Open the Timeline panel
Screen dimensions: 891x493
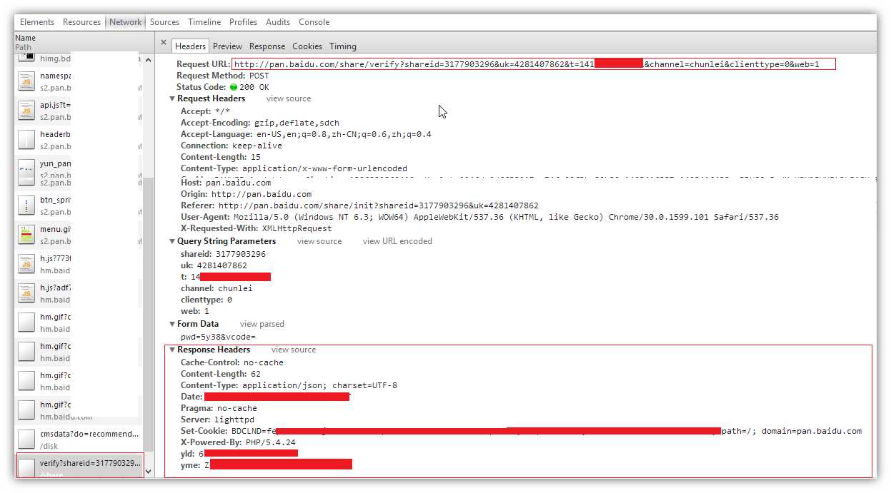click(x=205, y=22)
